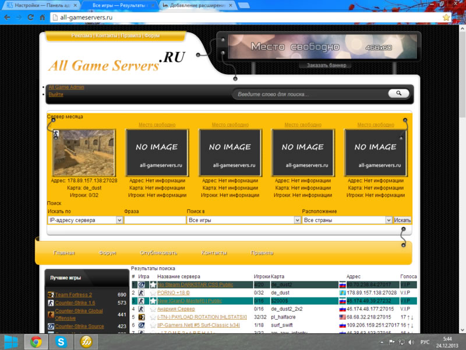Submit site search with the magnifier button

click(398, 93)
